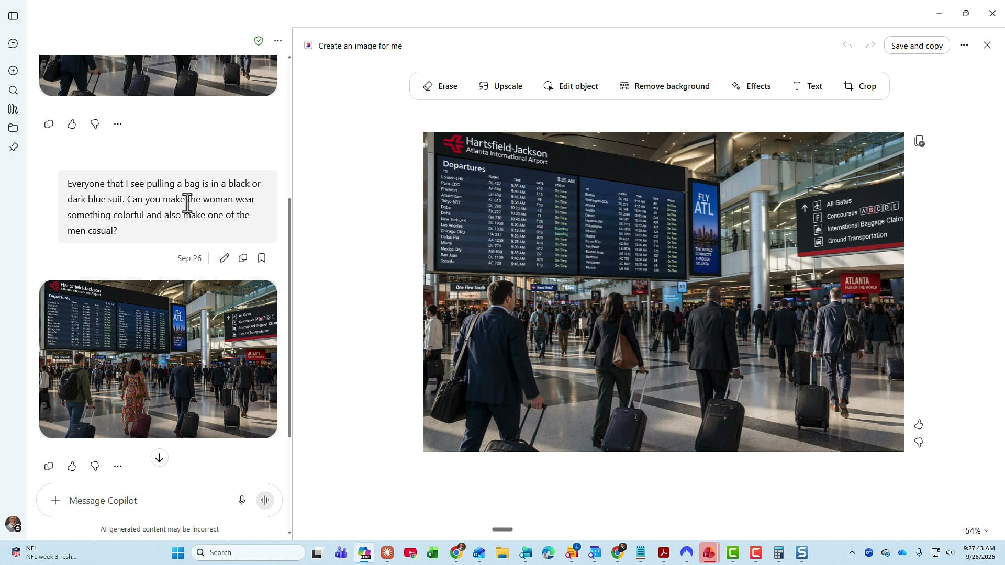Start voice mode with waveform button
Image resolution: width=1005 pixels, height=565 pixels.
(x=265, y=501)
